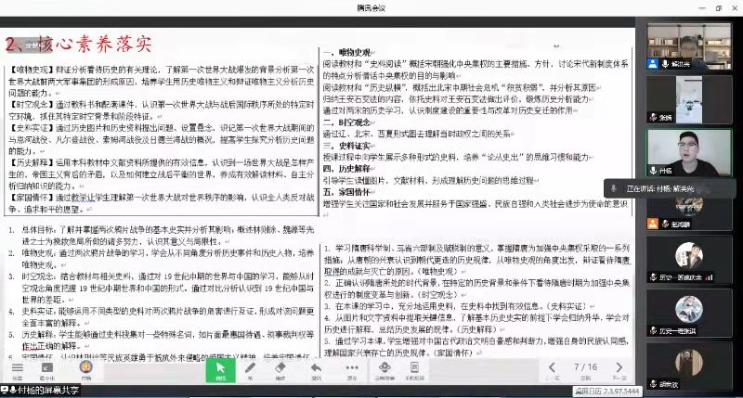Click the microphone icon in speaking banner
The image size is (743, 398).
(614, 187)
